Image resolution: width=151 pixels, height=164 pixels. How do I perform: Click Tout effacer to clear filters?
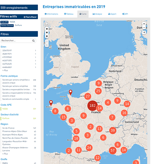[30, 17]
